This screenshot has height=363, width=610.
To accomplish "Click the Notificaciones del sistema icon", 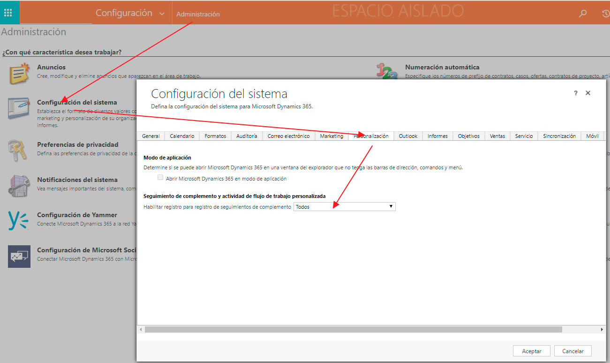I will 19,185.
